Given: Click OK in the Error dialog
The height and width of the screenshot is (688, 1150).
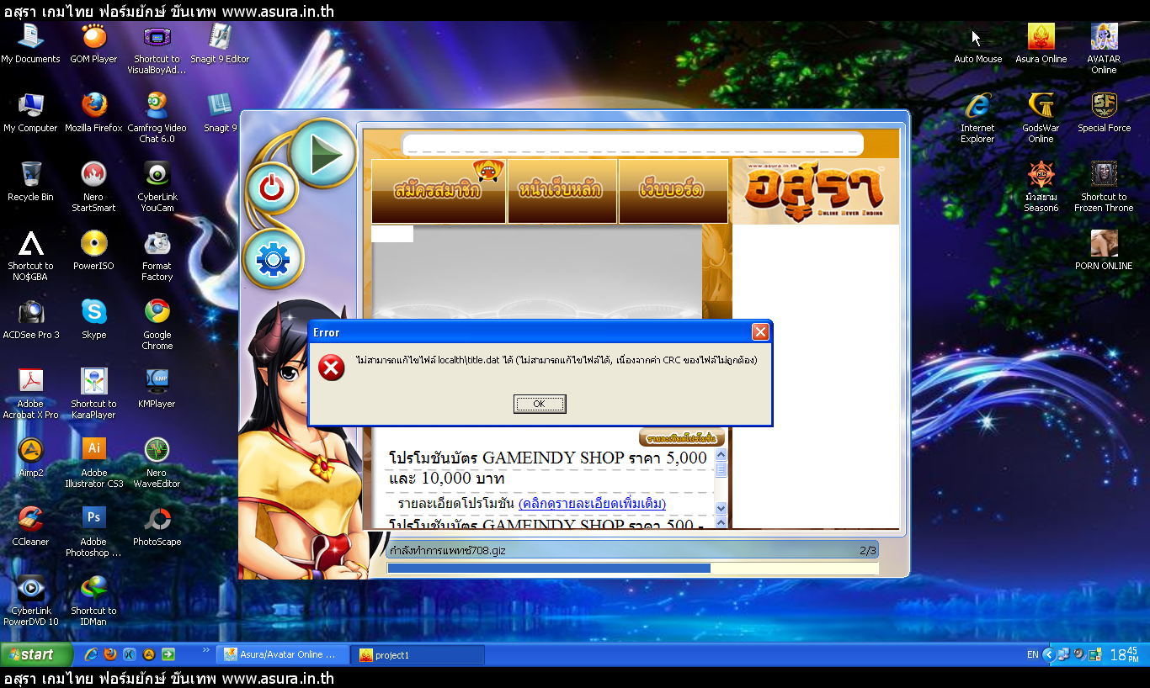Looking at the screenshot, I should 540,405.
